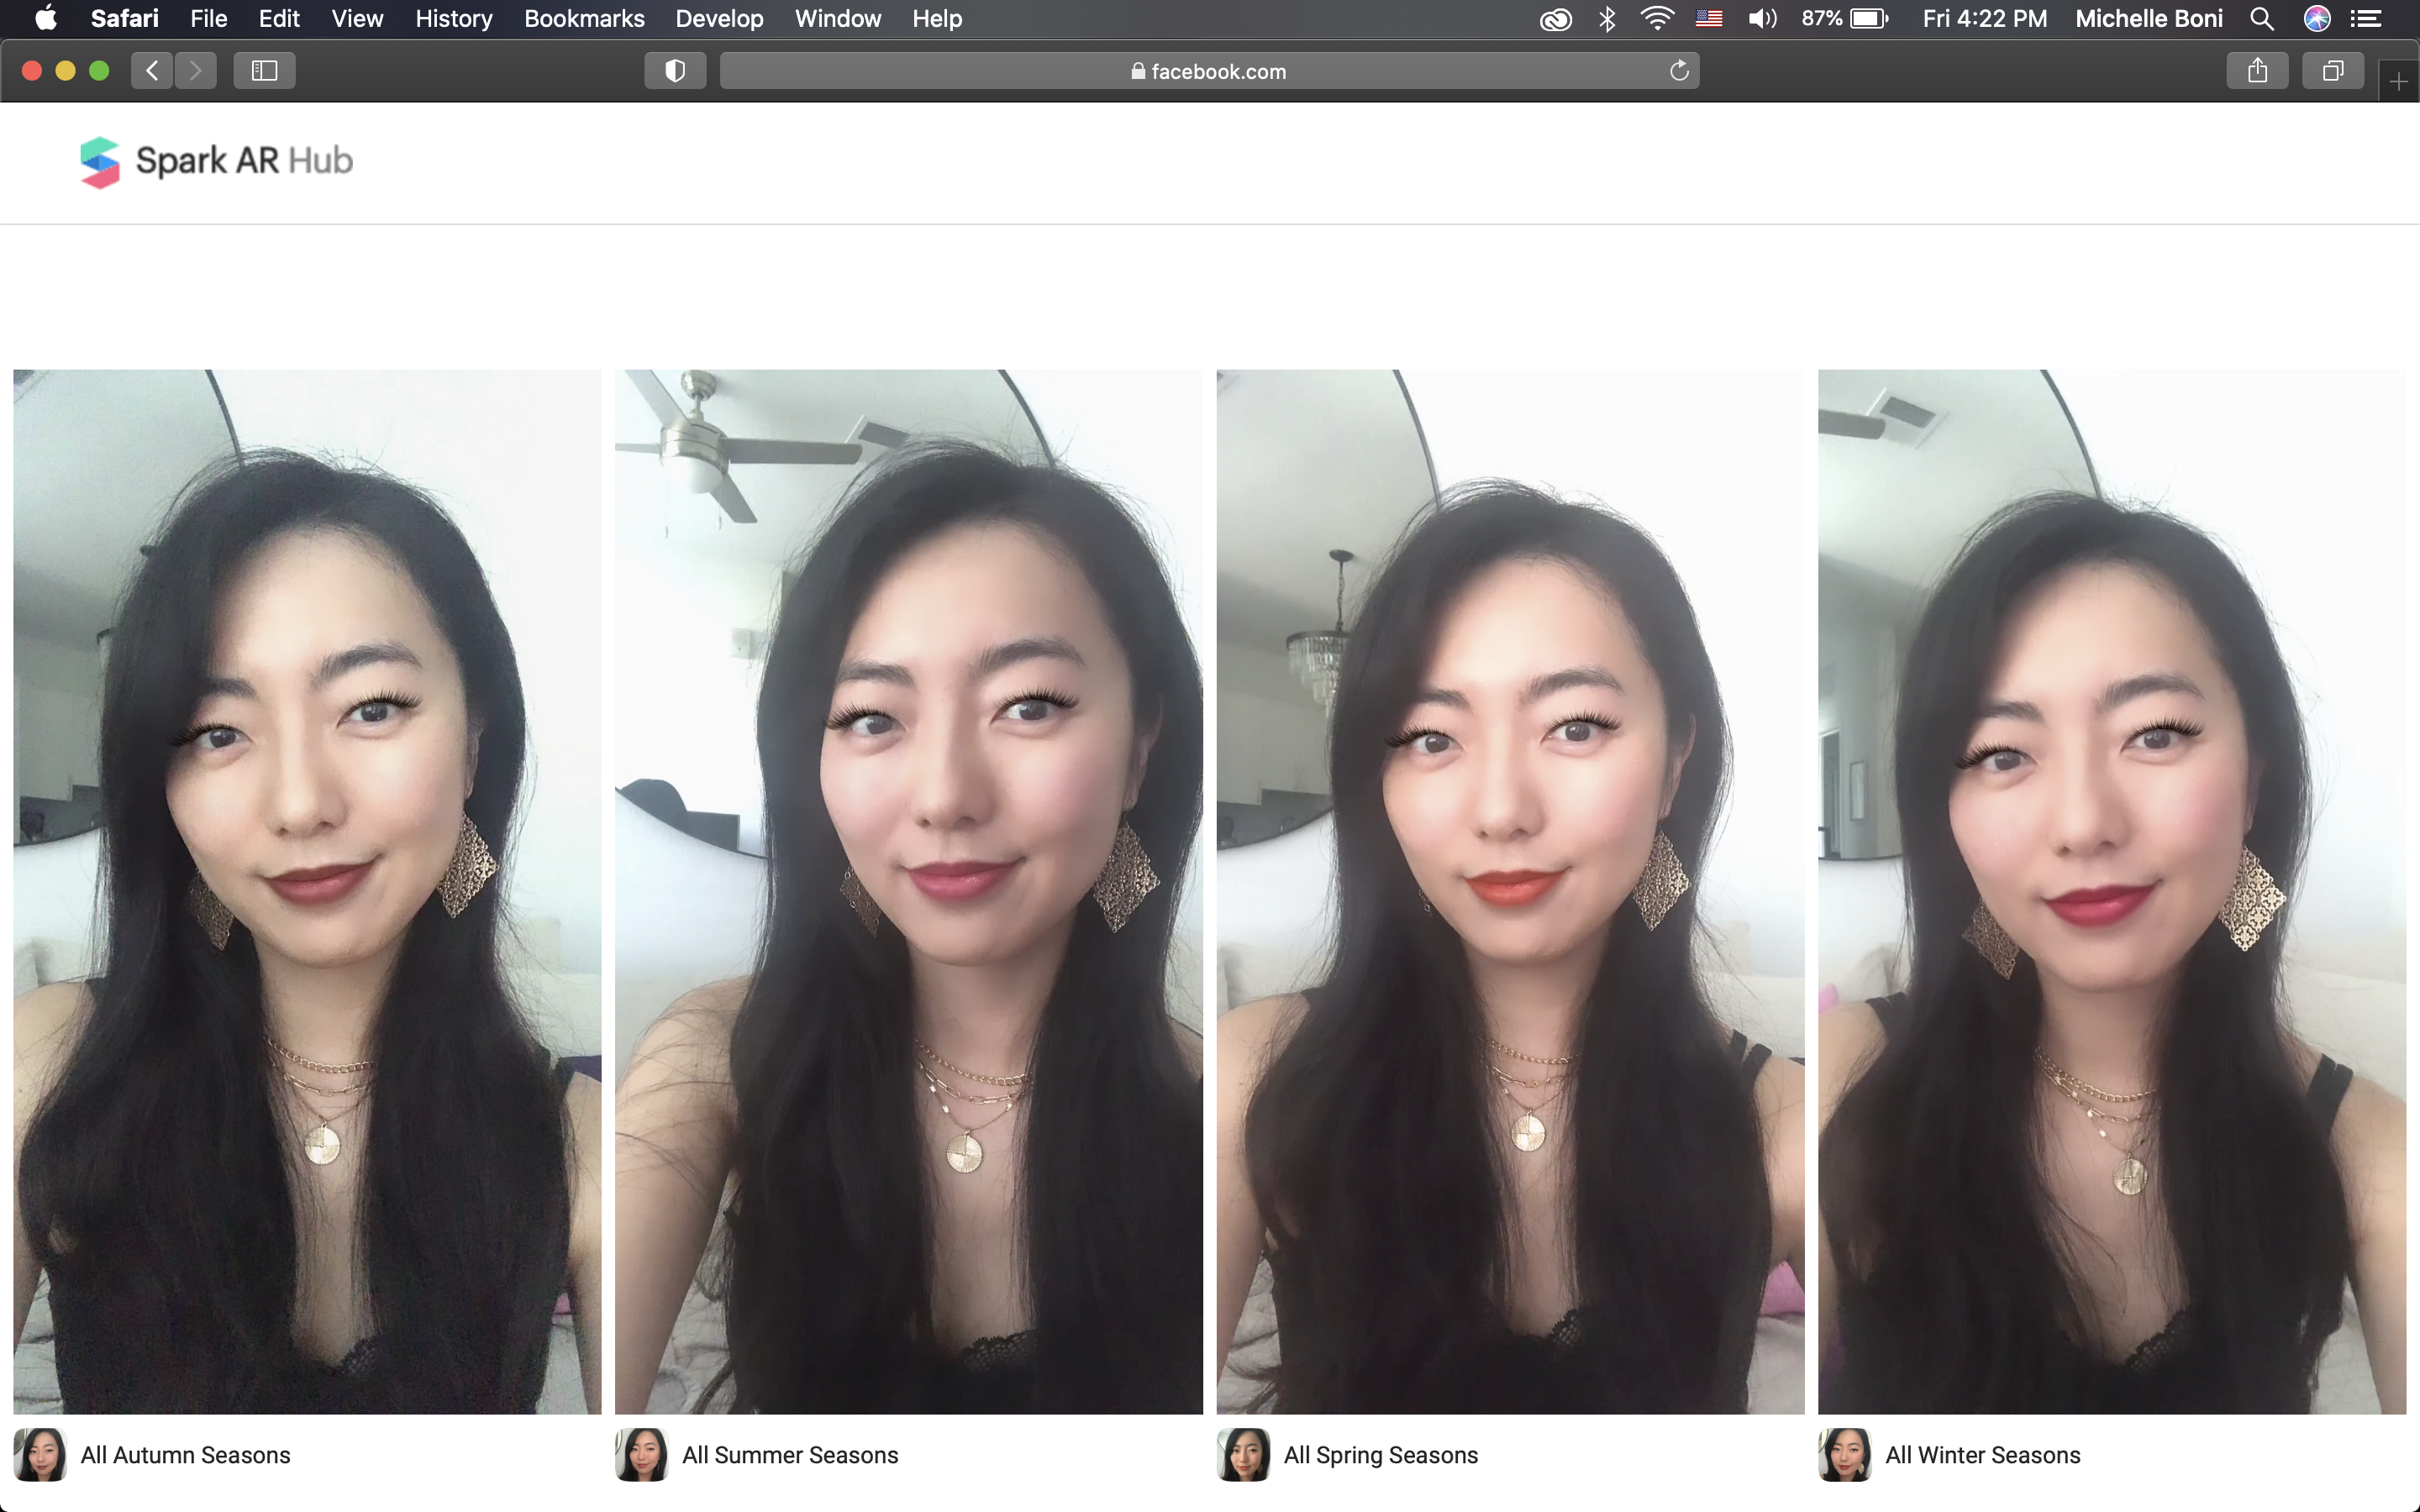Minimize the Safari window
Screen dimensions: 2420x1512
(66, 71)
